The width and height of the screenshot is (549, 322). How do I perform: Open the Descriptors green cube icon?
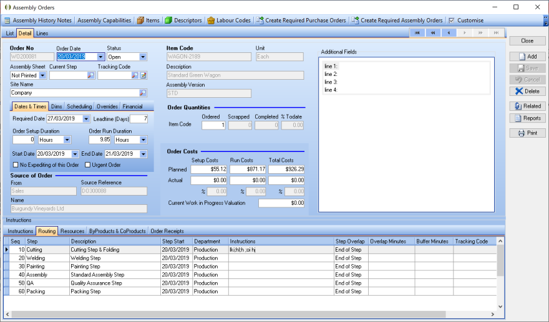tap(168, 21)
